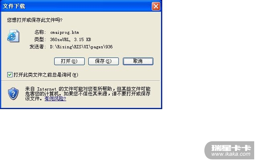Click the file name cmaiprog.htm
257x161 pixels.
point(65,32)
